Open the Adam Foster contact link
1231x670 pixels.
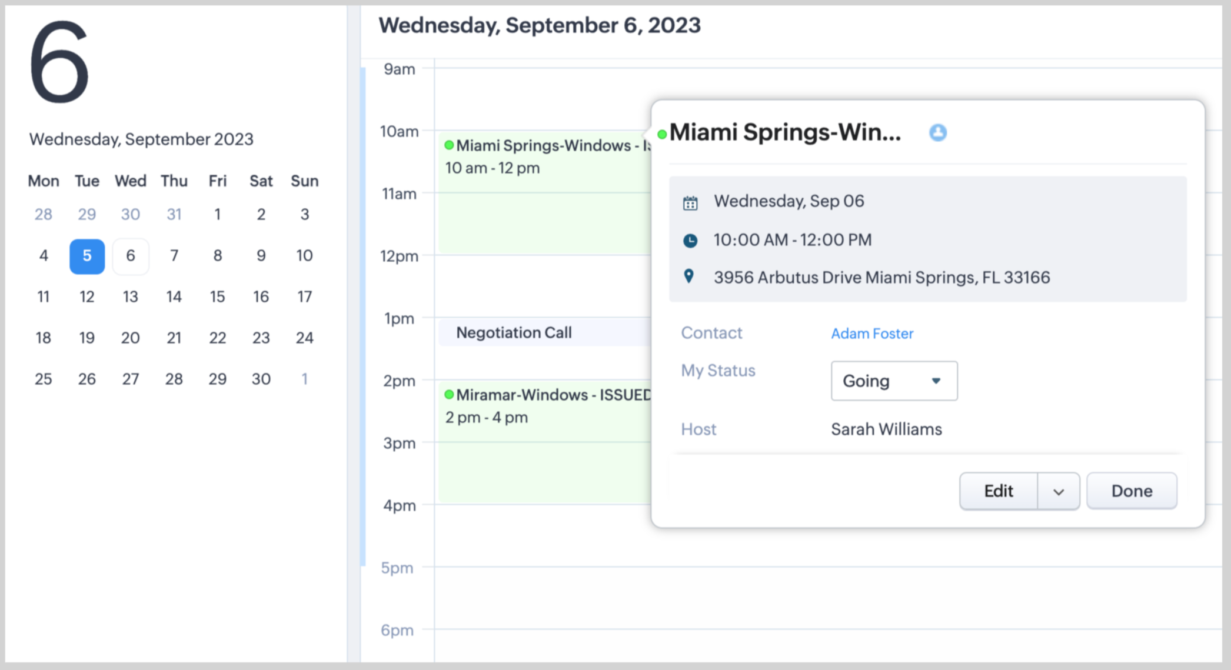[871, 334]
